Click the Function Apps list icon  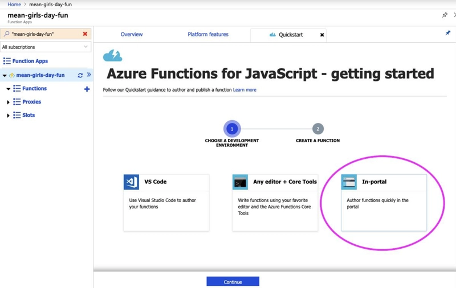pos(7,61)
